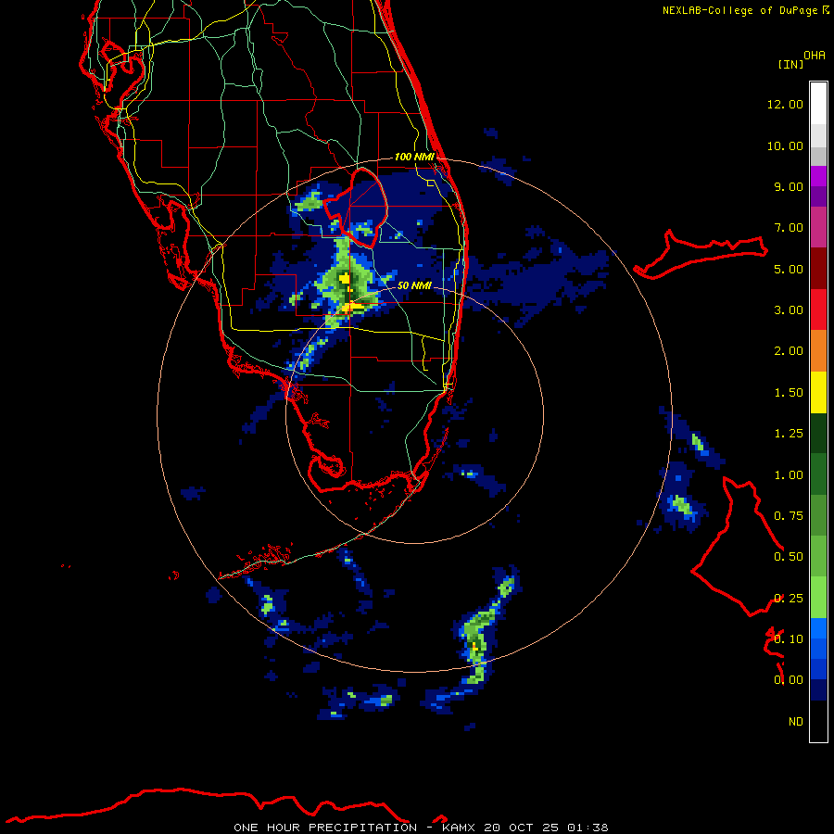Select the 2.00 legend value
This screenshot has width=834, height=834.
point(789,351)
